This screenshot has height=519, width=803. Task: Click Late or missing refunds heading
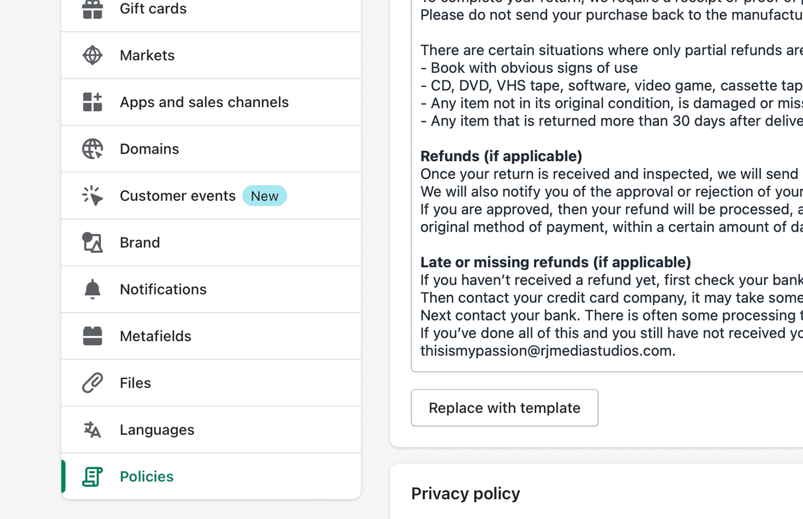pyautogui.click(x=556, y=262)
